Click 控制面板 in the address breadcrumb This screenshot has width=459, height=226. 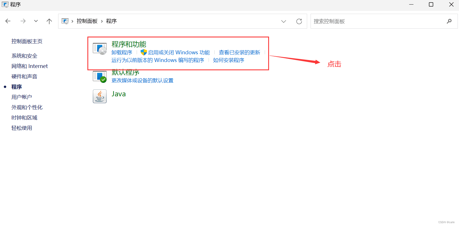pyautogui.click(x=87, y=21)
